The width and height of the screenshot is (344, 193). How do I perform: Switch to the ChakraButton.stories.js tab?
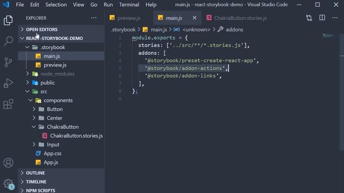click(x=240, y=18)
